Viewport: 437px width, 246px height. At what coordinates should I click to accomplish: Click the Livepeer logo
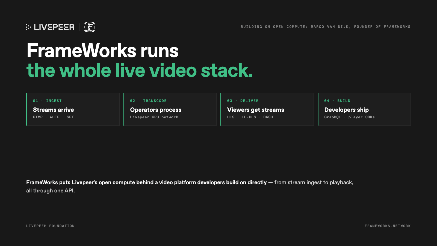tap(50, 27)
